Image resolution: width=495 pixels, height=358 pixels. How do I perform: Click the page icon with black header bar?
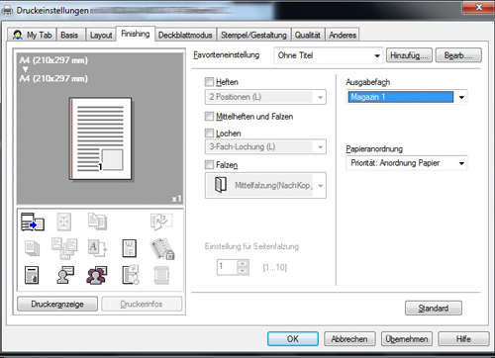point(32,275)
